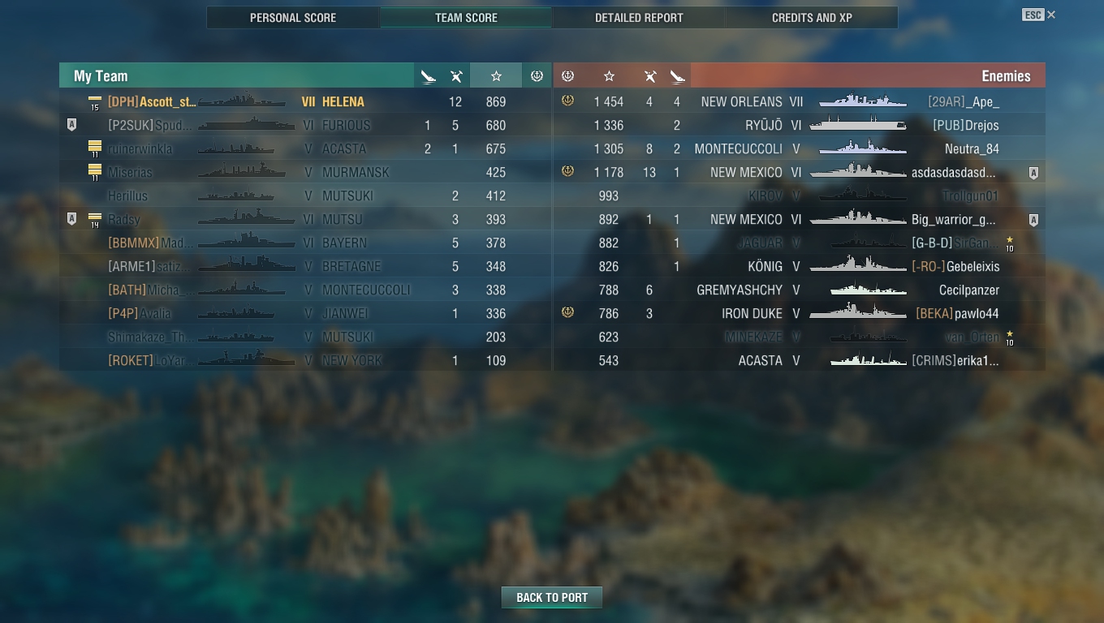The image size is (1104, 623).
Task: Select enemy Neutra_84 Montecuccoli row
Action: click(799, 148)
